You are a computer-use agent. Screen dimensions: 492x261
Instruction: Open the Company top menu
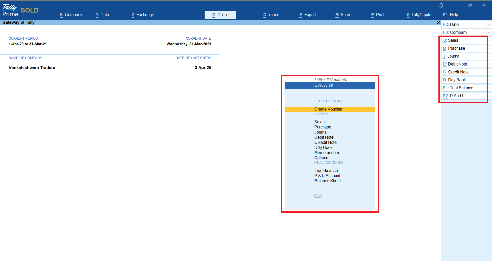71,15
